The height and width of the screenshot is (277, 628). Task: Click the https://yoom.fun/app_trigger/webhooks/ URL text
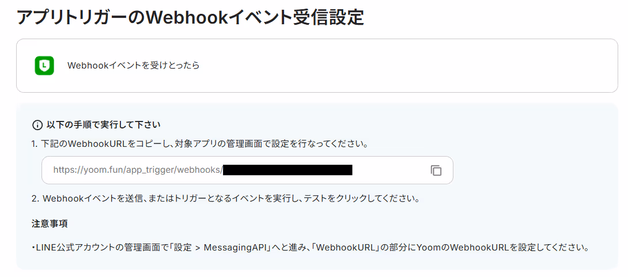point(137,170)
